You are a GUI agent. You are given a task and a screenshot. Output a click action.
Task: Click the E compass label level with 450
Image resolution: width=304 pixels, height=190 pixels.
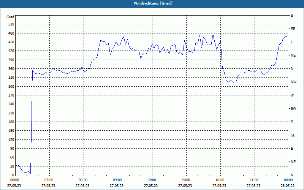292,42
